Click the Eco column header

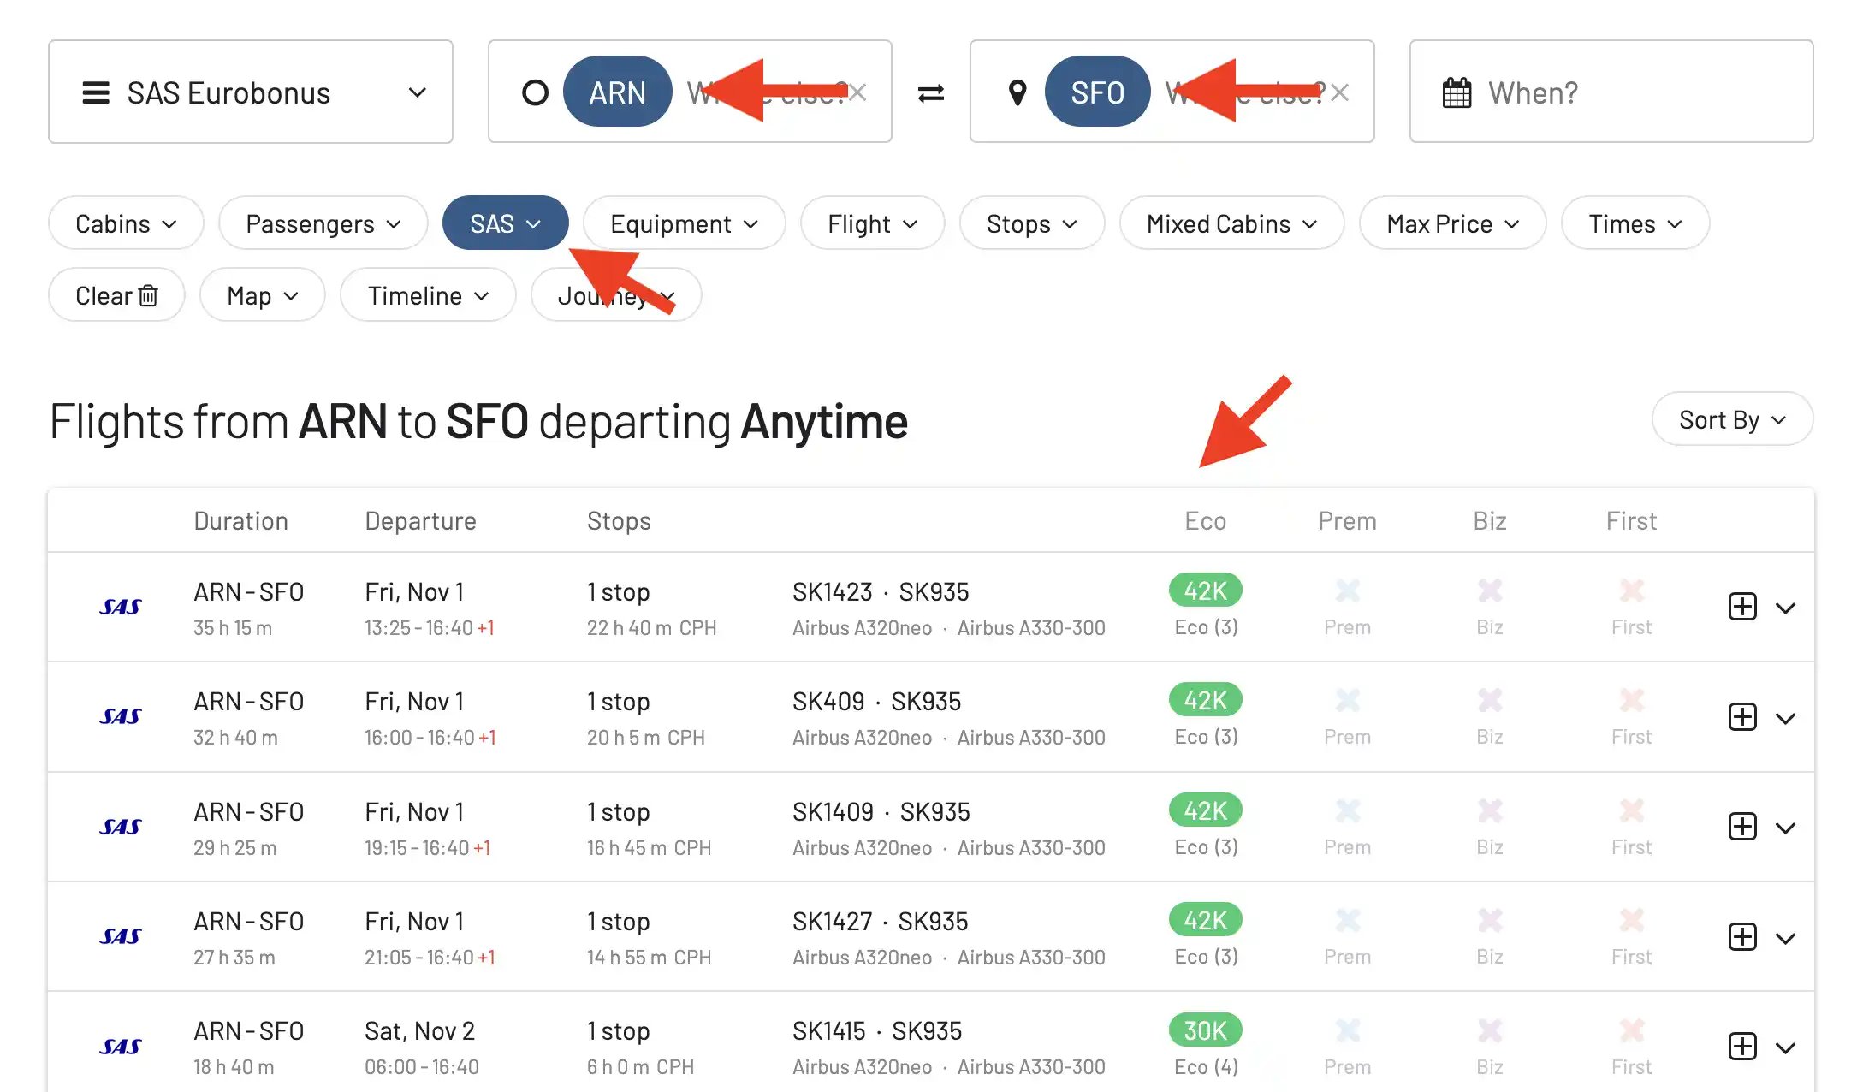(1205, 520)
